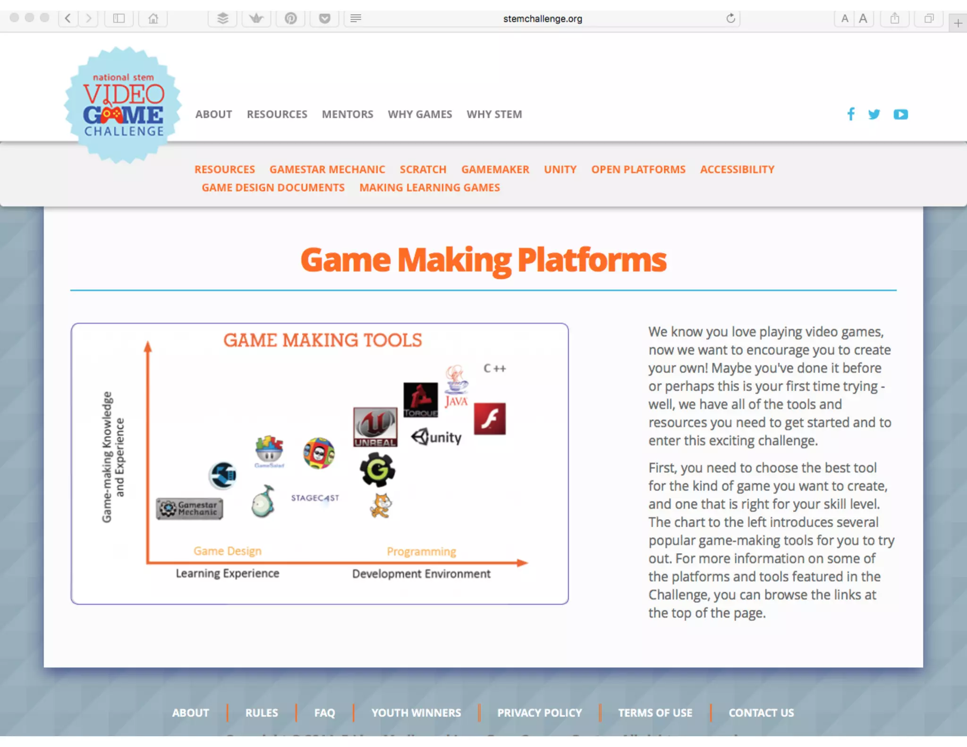The image size is (967, 747).
Task: Toggle Safari sidebar button
Action: pyautogui.click(x=119, y=18)
